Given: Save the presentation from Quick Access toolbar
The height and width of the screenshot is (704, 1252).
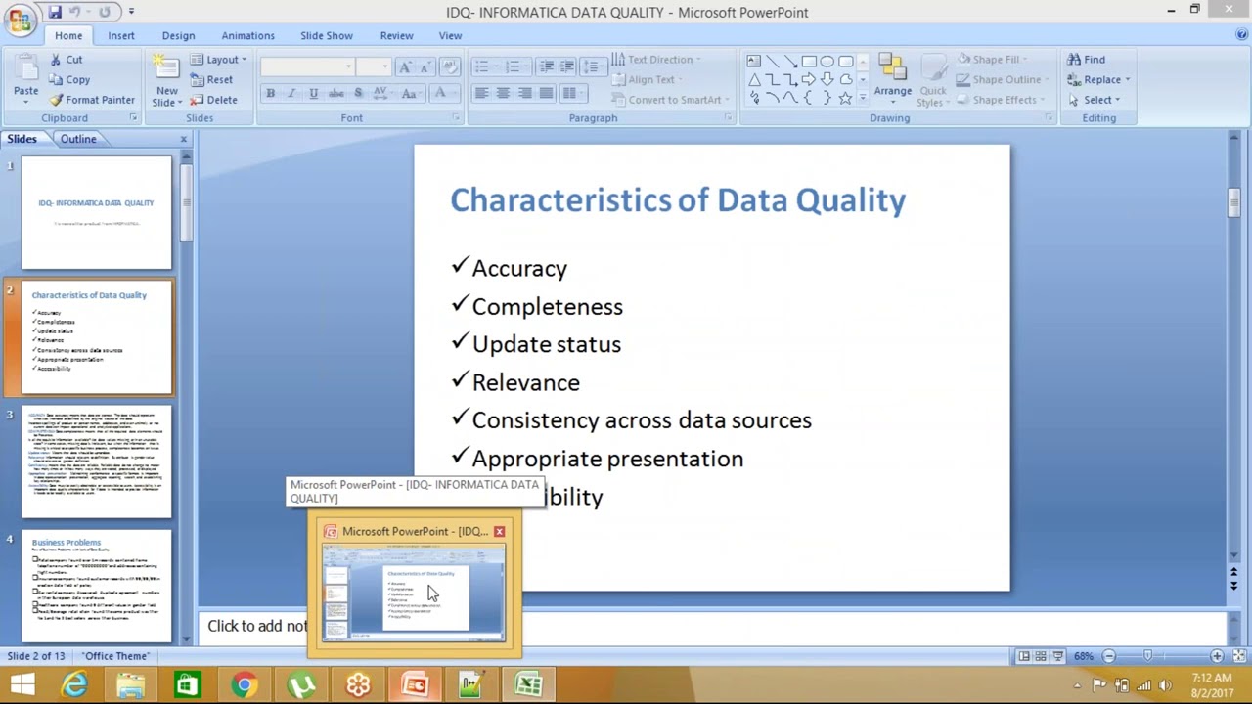Looking at the screenshot, I should 55,12.
